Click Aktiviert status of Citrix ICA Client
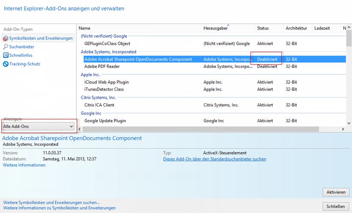The height and width of the screenshot is (213, 352). click(x=265, y=105)
